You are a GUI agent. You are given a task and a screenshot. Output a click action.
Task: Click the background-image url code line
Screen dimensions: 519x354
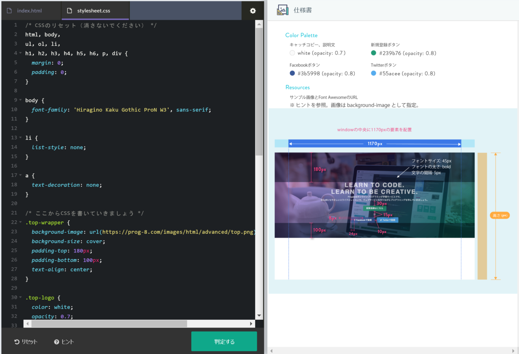point(143,232)
